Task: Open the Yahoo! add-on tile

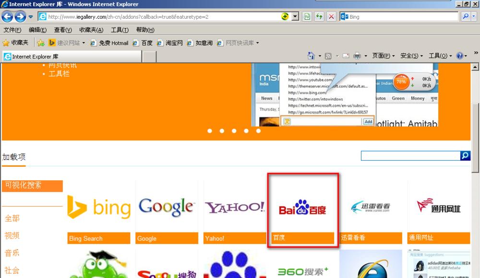Action: tap(235, 212)
